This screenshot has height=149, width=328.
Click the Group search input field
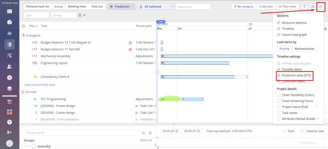(x=82, y=133)
